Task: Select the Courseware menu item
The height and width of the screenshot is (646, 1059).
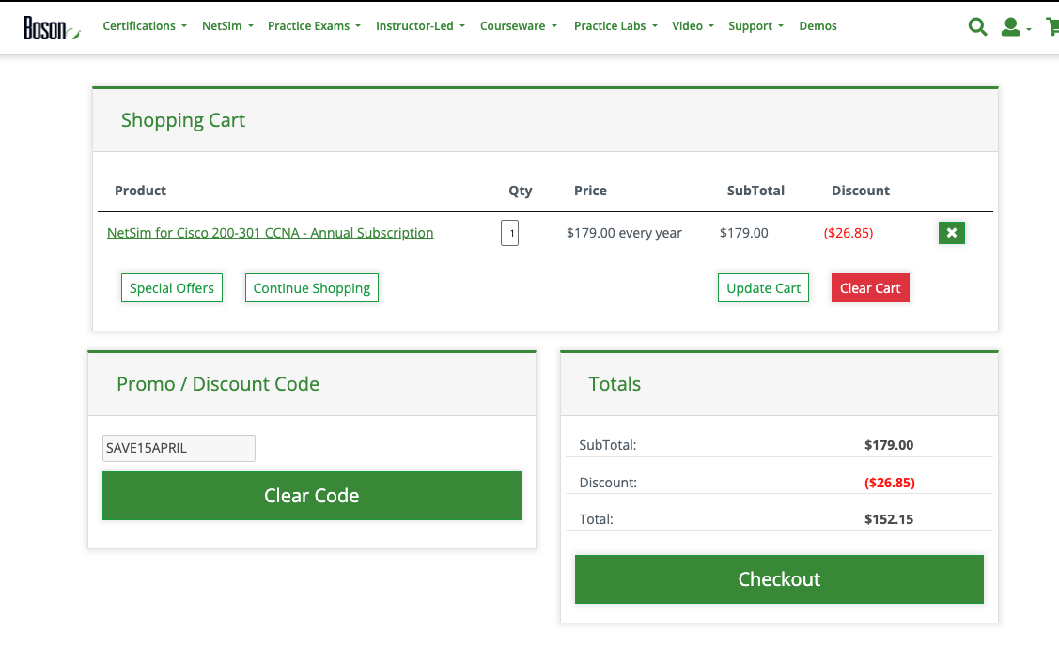Action: [x=518, y=25]
